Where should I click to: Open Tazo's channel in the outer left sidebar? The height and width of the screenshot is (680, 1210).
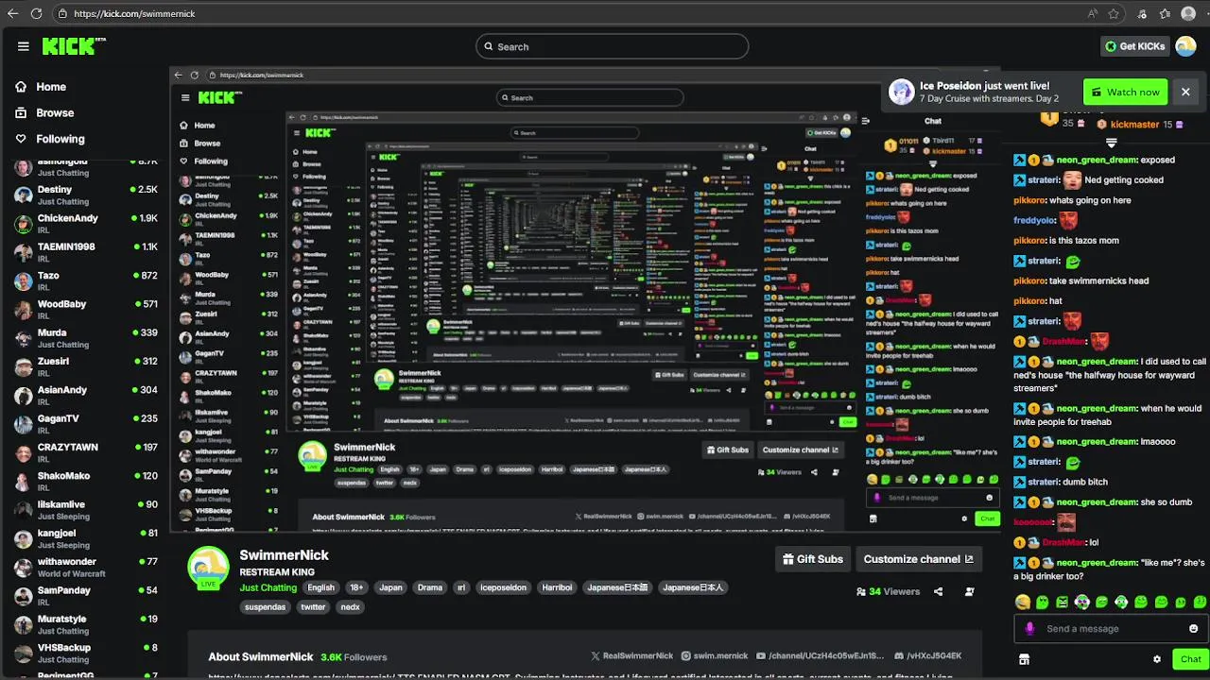pyautogui.click(x=85, y=280)
